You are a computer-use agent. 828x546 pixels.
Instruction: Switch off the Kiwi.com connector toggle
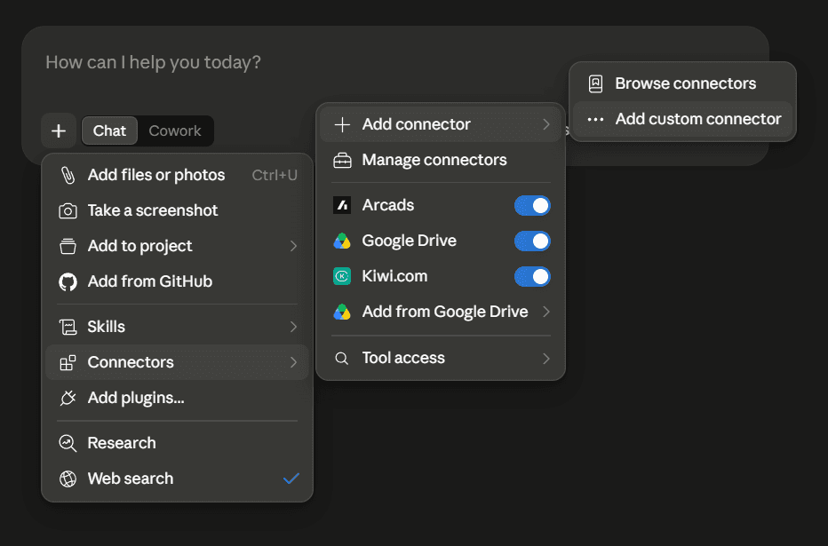click(x=532, y=276)
